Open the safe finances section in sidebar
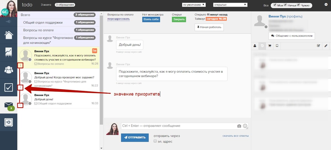331x150 pixels. 9,122
